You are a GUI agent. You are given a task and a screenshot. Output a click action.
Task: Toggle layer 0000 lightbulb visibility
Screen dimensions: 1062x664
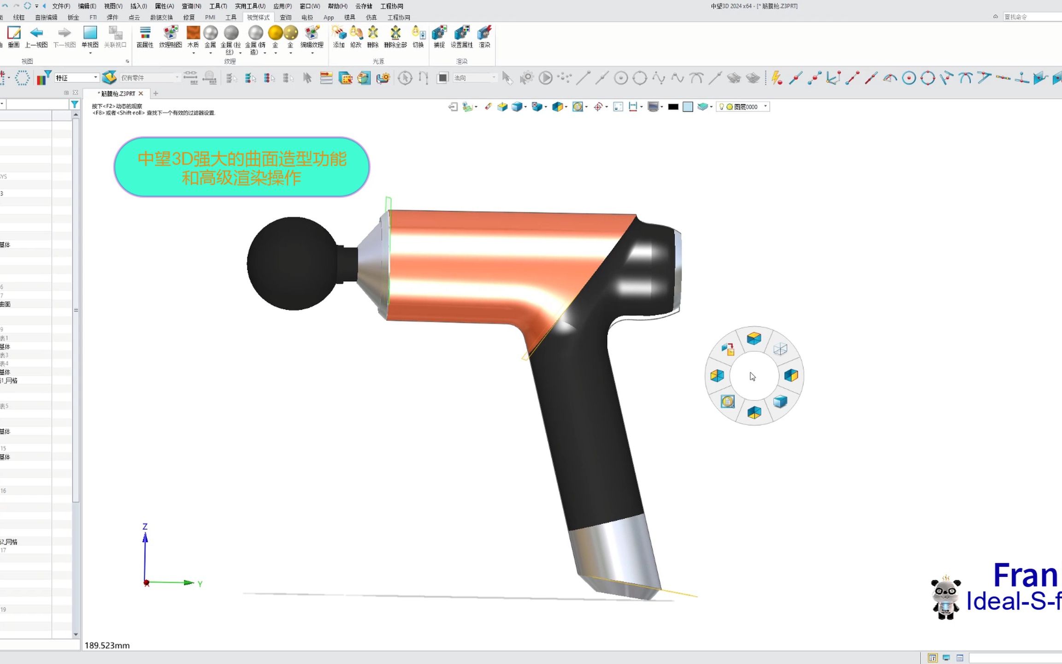pyautogui.click(x=721, y=107)
